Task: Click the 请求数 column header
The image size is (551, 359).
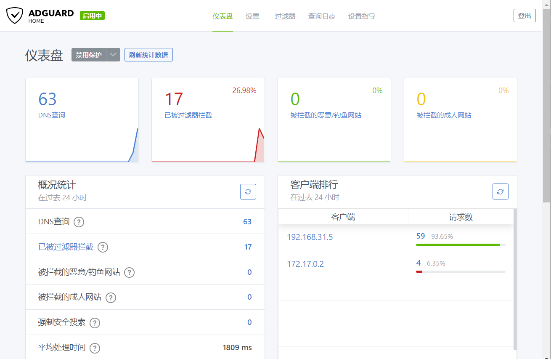Action: click(461, 217)
